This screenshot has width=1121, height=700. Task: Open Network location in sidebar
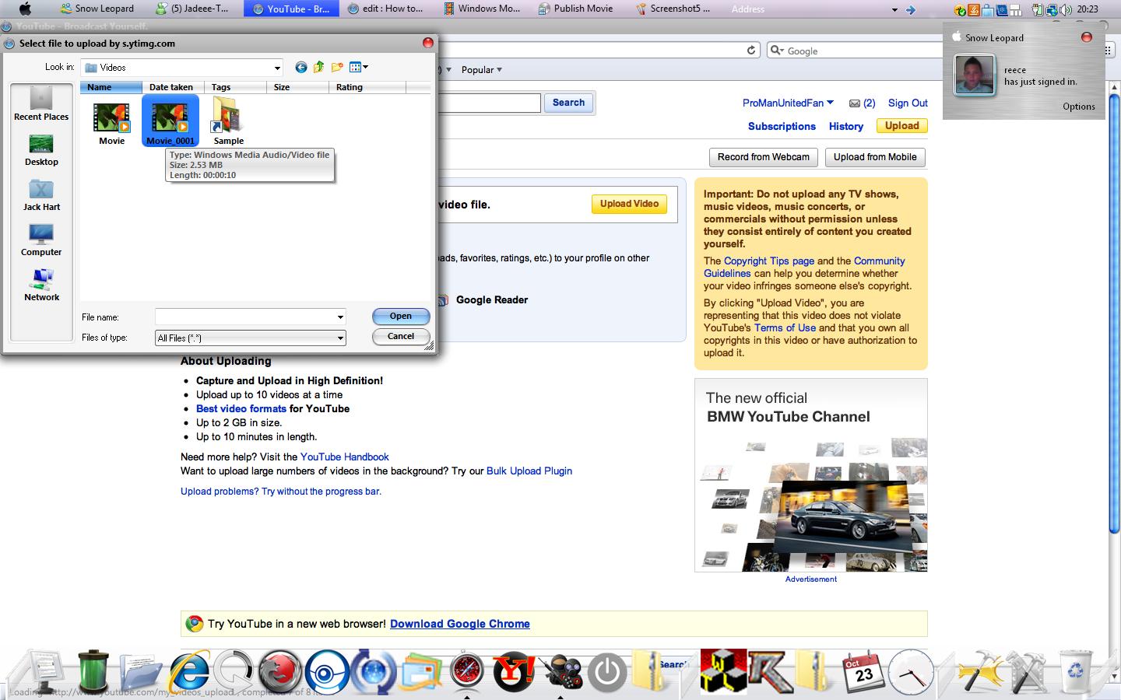pos(41,285)
